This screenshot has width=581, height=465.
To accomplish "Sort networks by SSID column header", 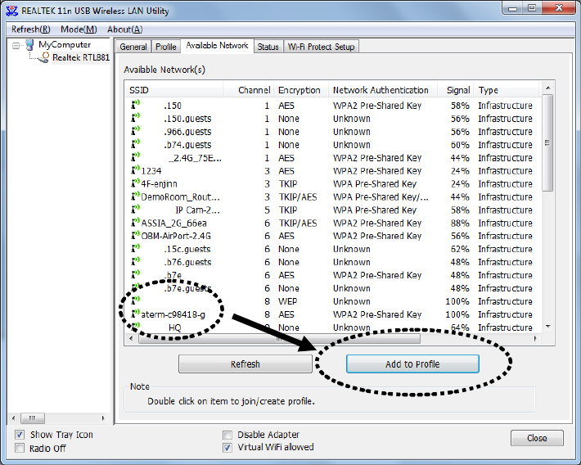I will pyautogui.click(x=174, y=90).
